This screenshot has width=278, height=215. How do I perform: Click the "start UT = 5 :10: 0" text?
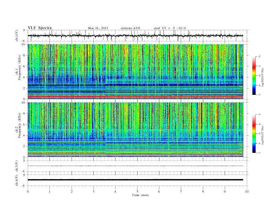170,28
